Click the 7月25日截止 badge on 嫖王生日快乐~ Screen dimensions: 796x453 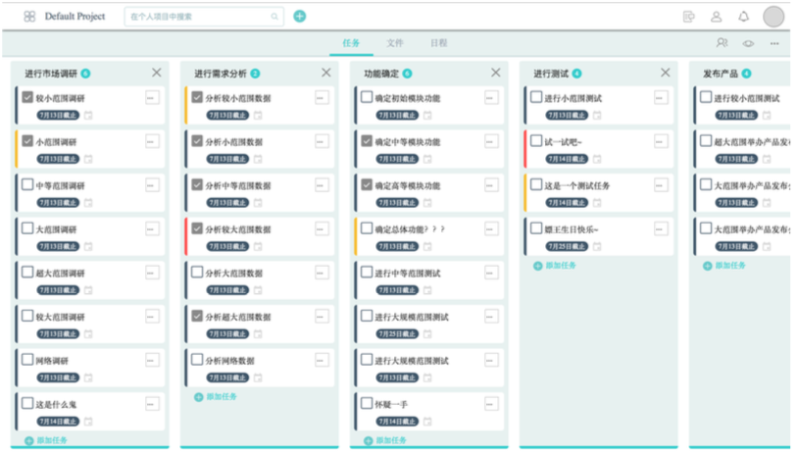tap(567, 246)
